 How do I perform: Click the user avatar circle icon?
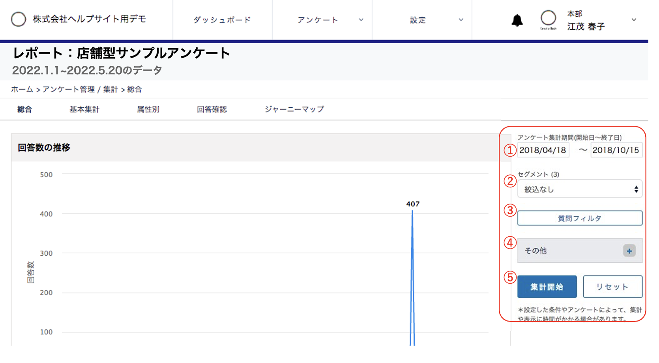(x=548, y=18)
